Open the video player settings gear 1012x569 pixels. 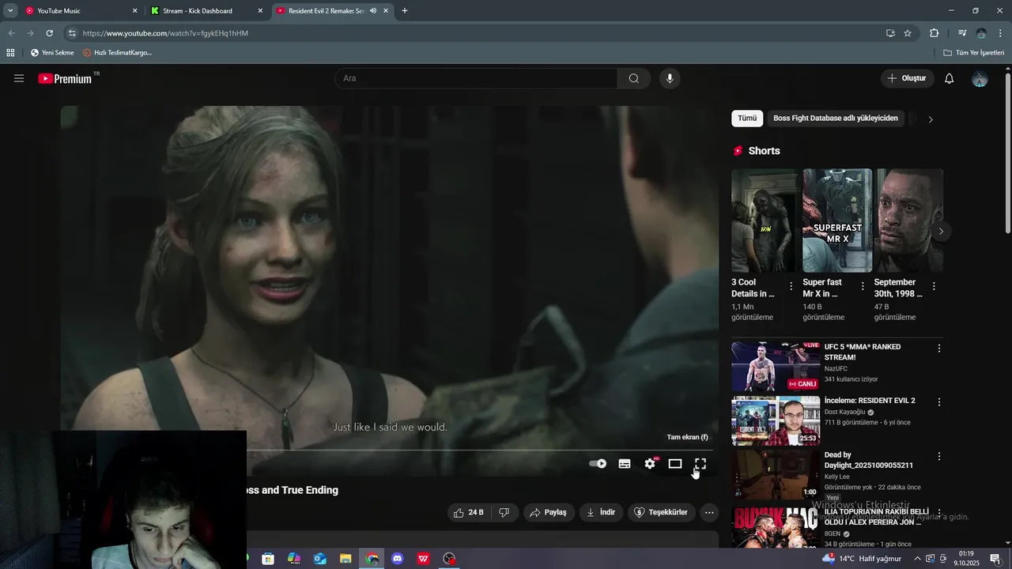pos(650,464)
